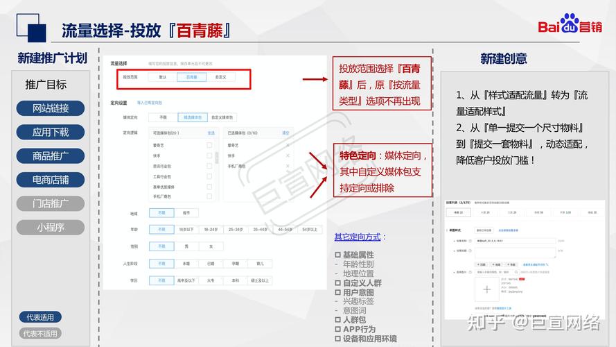Select the 18岁以下 age range
Image resolution: width=616 pixels, height=347 pixels.
pos(186,229)
